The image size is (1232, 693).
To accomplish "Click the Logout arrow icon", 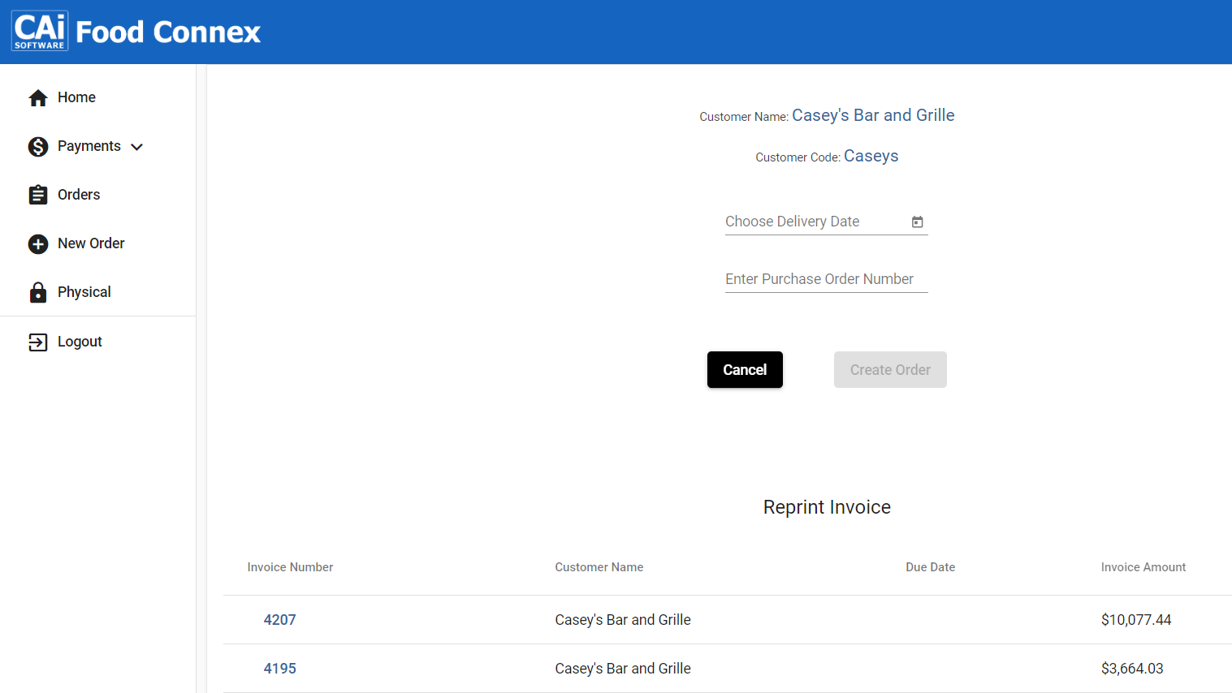I will [38, 342].
